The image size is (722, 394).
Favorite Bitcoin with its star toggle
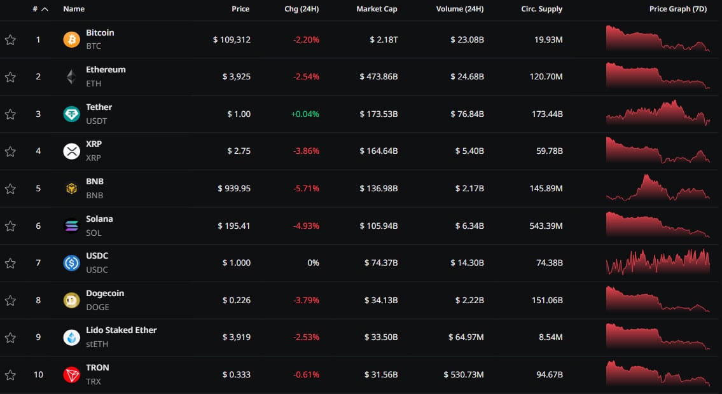(10, 40)
